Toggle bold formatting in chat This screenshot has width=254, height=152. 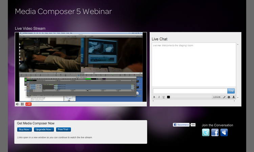click(x=154, y=97)
